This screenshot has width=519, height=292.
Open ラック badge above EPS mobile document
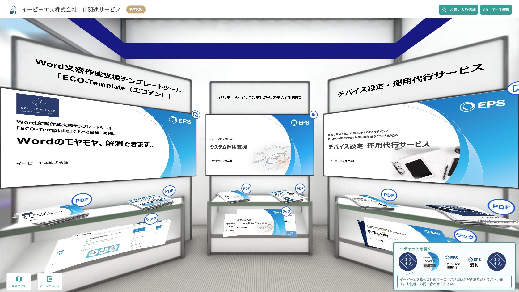point(465,237)
